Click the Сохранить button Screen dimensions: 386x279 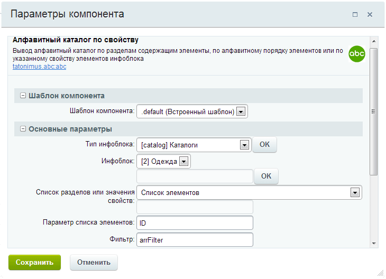(x=34, y=262)
